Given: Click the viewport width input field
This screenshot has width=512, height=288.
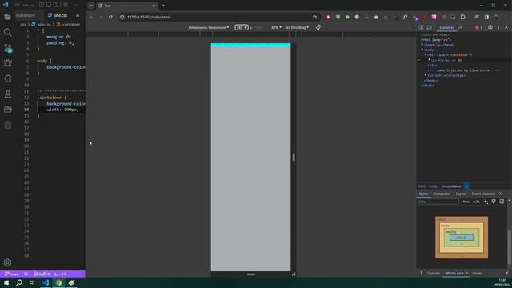Looking at the screenshot, I should 242,27.
